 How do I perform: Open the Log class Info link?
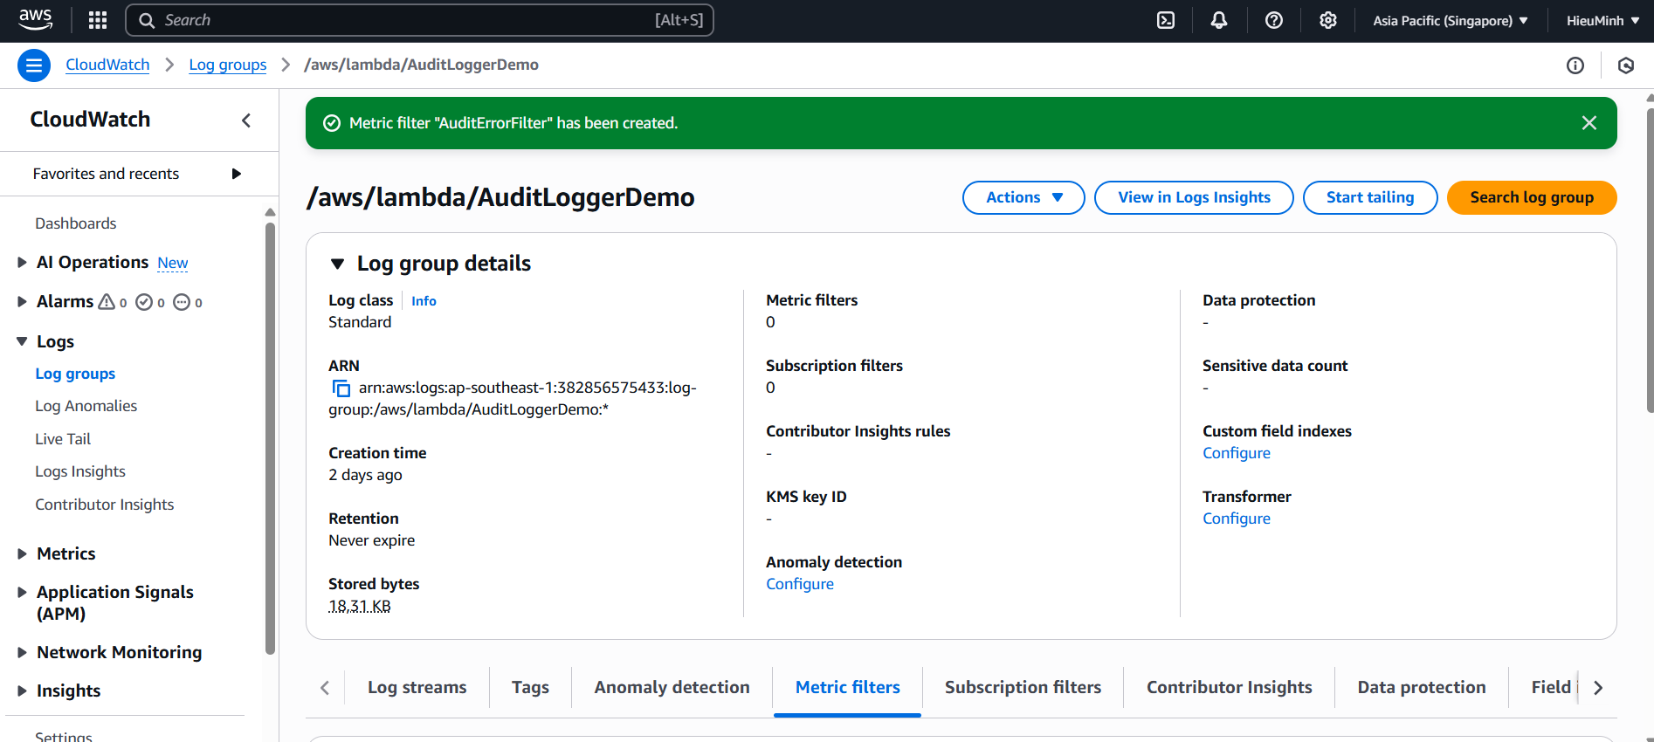[424, 300]
